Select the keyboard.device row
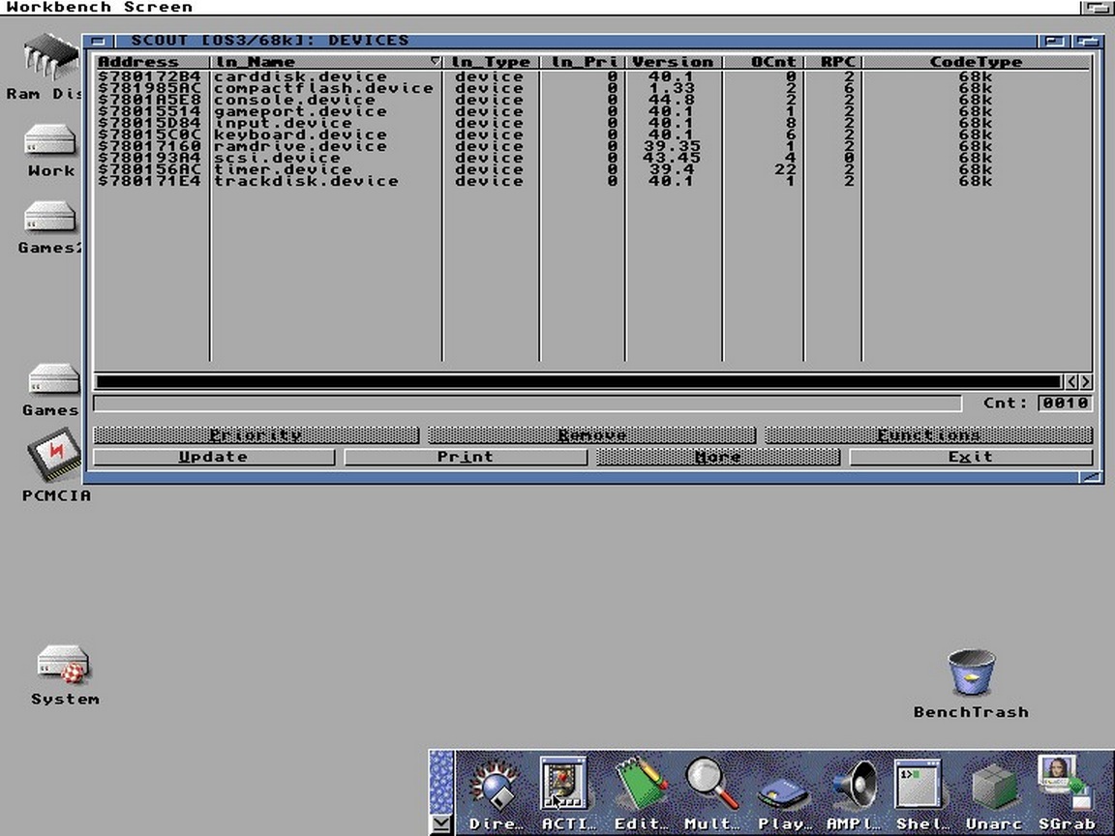1115x836 pixels. (x=591, y=134)
